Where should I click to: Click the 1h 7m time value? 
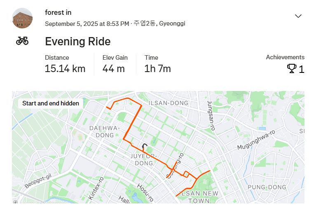pyautogui.click(x=157, y=69)
